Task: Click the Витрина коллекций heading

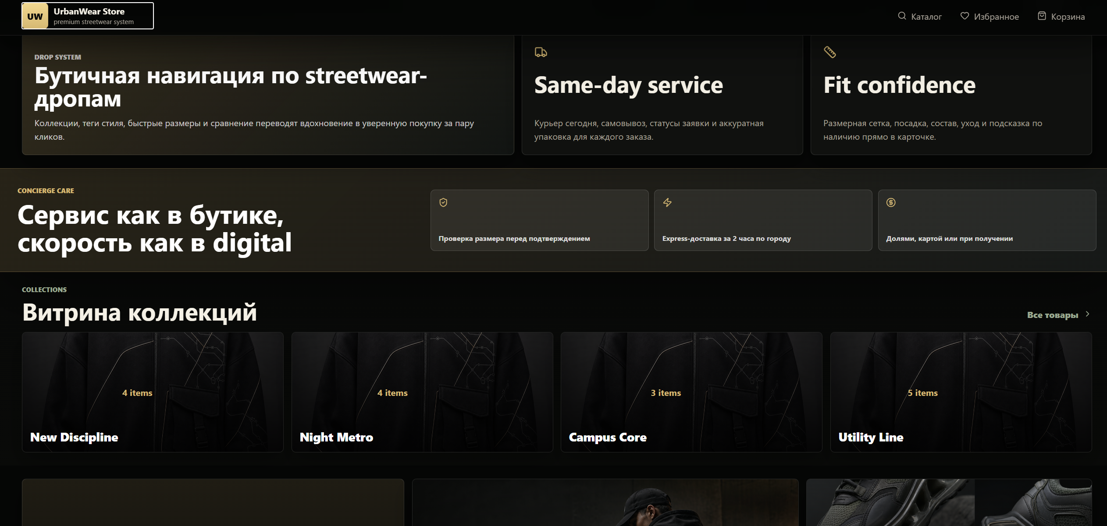Action: tap(139, 312)
